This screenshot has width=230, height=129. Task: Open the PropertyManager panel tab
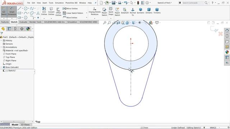coord(9,29)
